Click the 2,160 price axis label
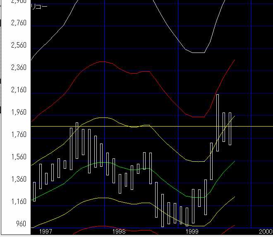The width and height of the screenshot is (273, 237). click(18, 89)
